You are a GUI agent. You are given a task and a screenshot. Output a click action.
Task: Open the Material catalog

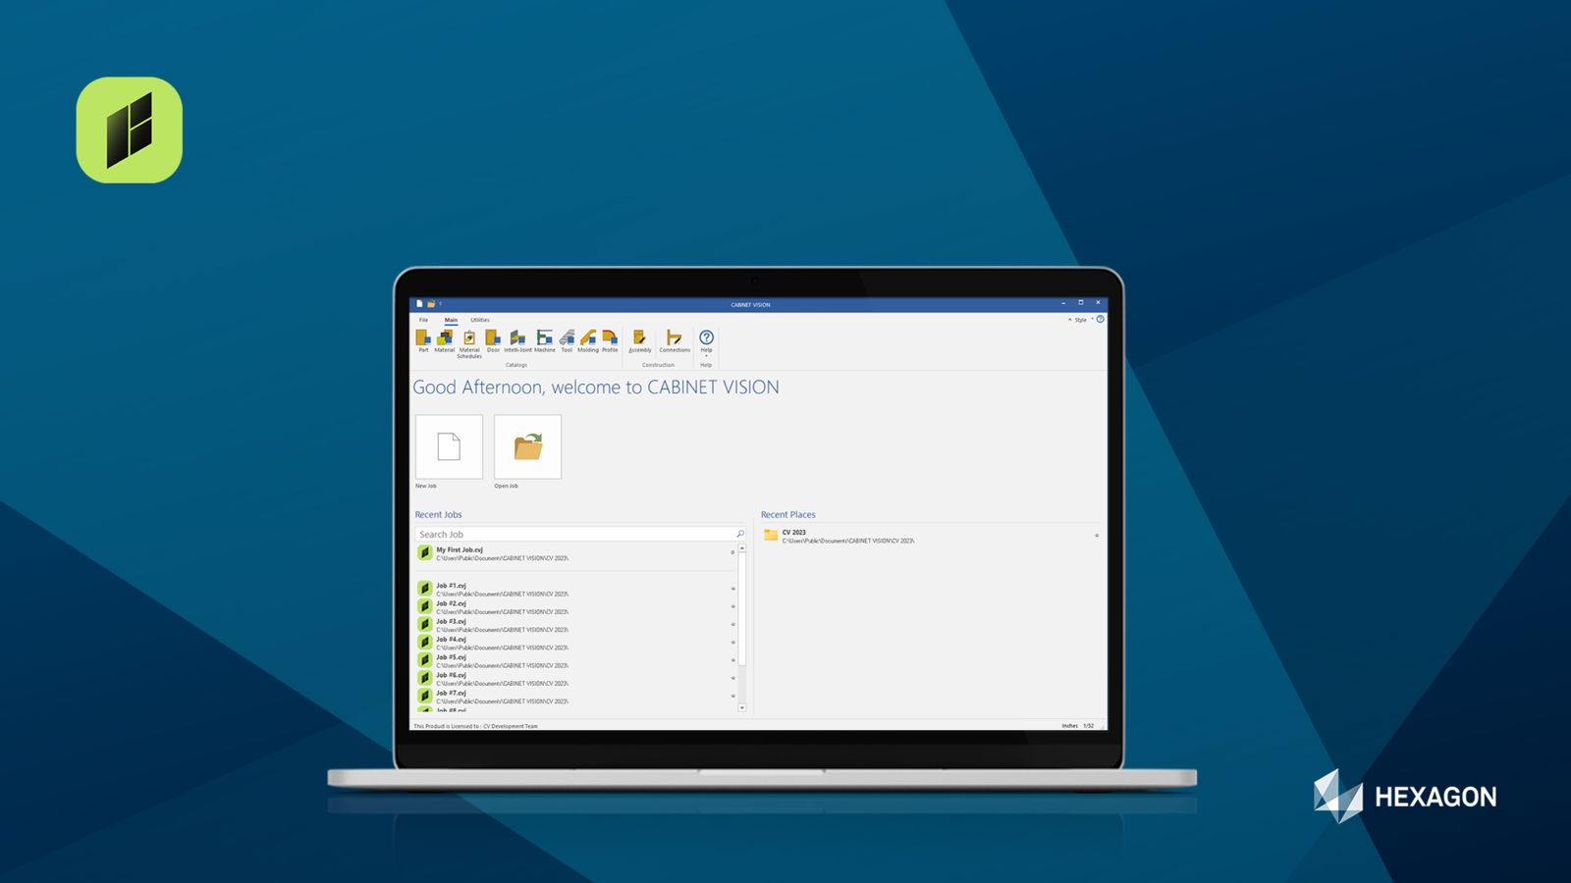[x=445, y=339]
